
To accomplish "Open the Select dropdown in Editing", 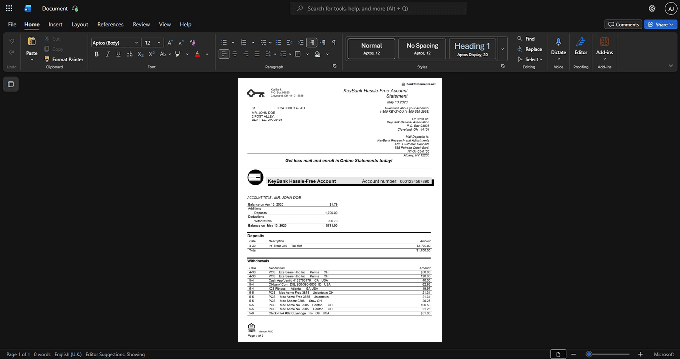I will [x=530, y=59].
